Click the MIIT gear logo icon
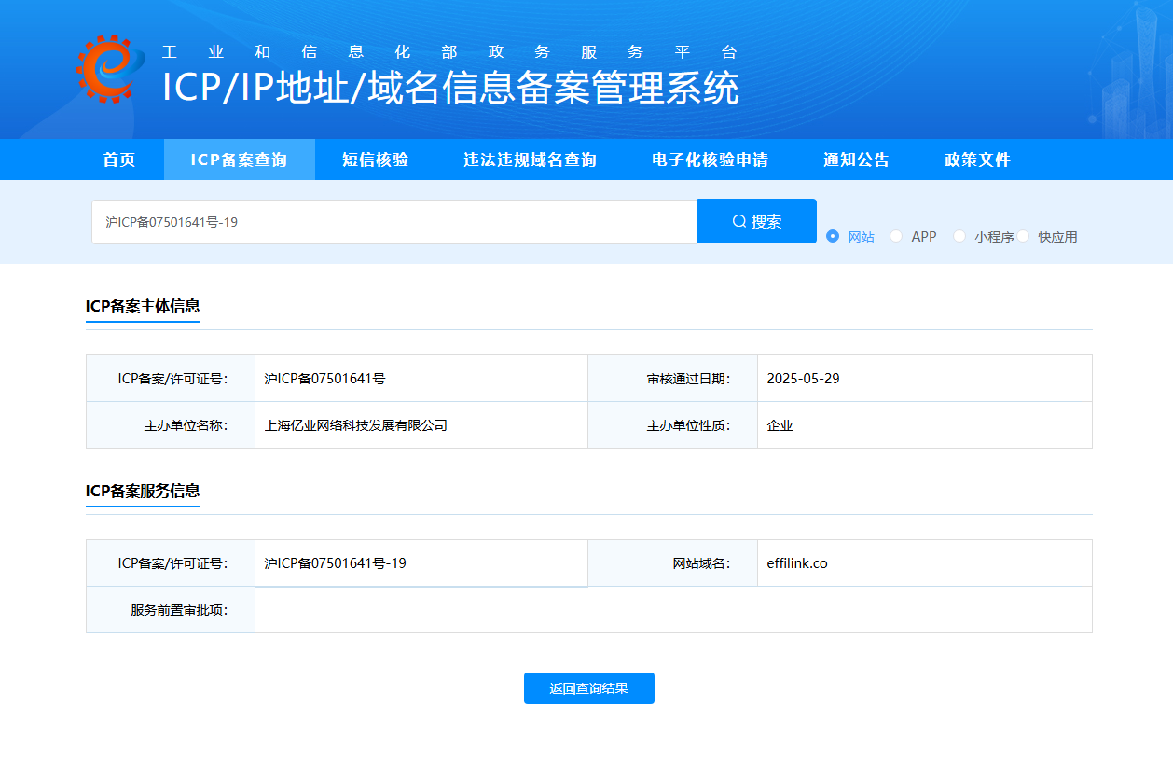1173x777 pixels. point(111,68)
